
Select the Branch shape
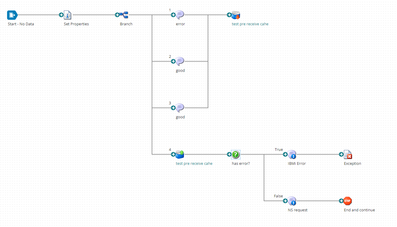point(125,15)
